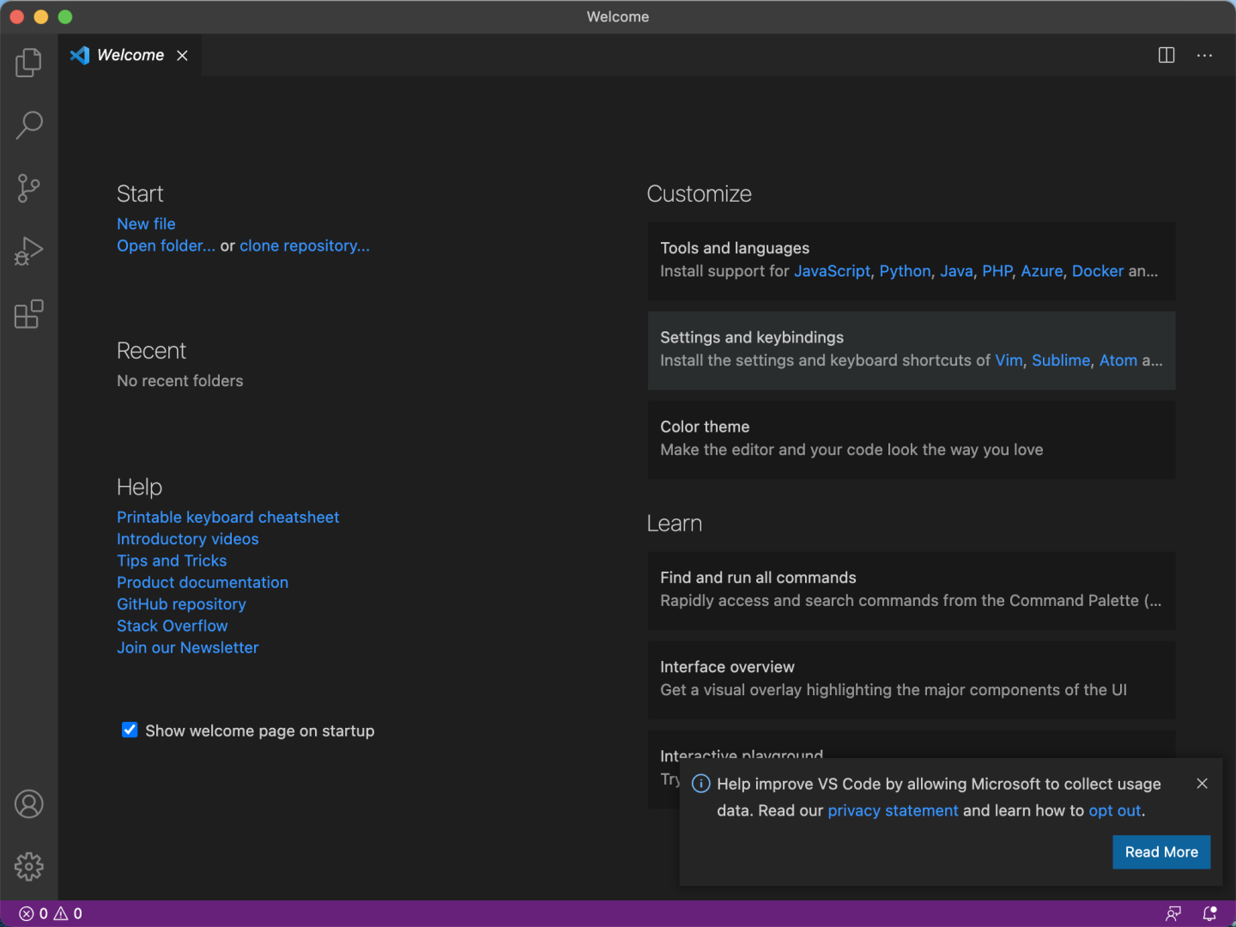Viewport: 1236px width, 927px height.
Task: Install Sublime keybindings
Action: pos(1061,360)
